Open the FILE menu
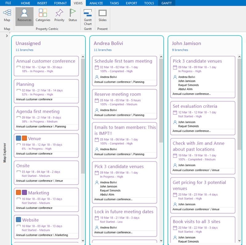 (x=8, y=3)
